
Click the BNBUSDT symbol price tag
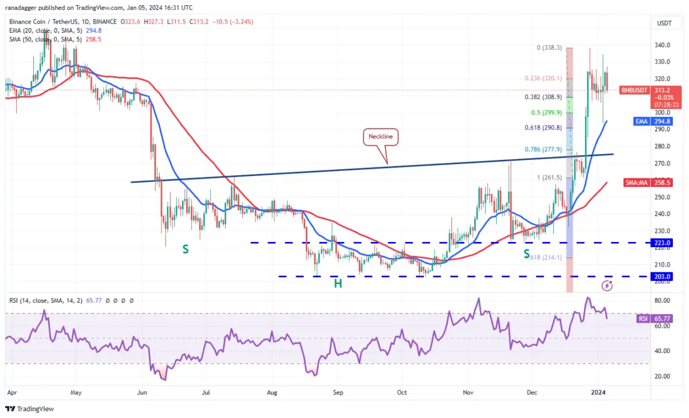click(634, 90)
